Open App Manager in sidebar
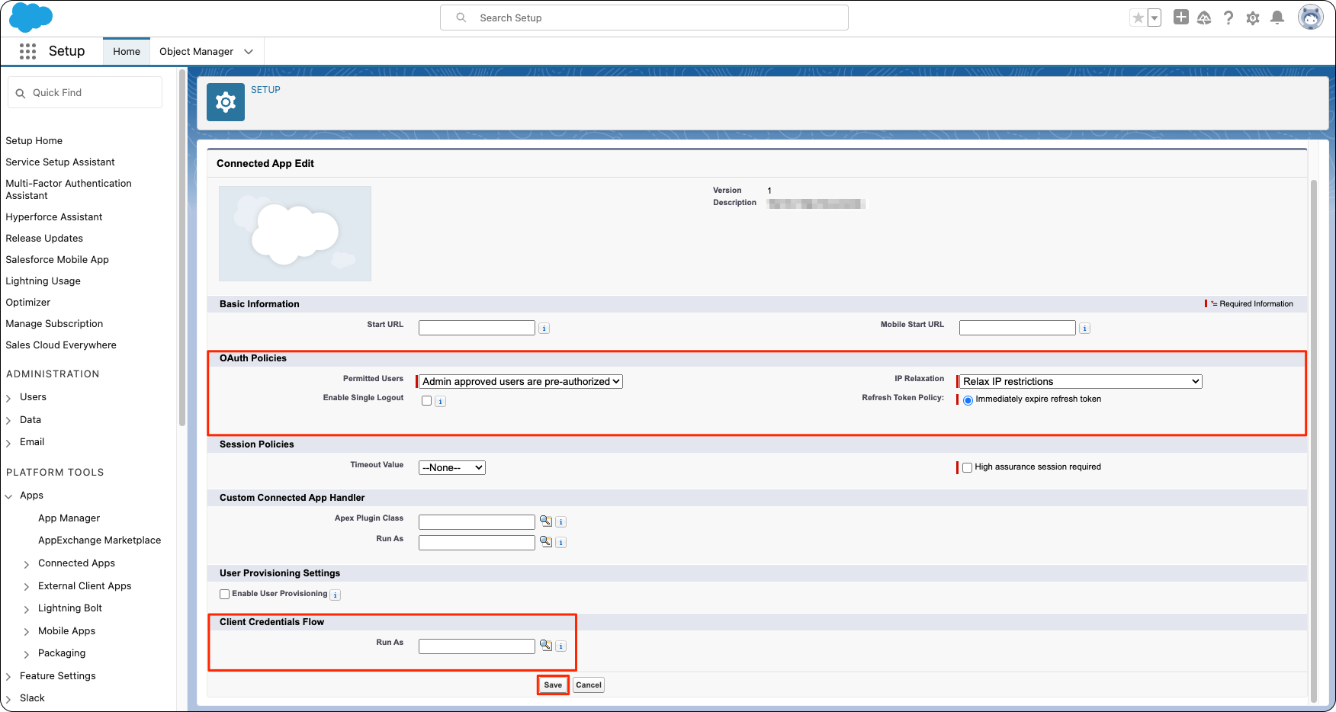The image size is (1336, 712). 69,518
